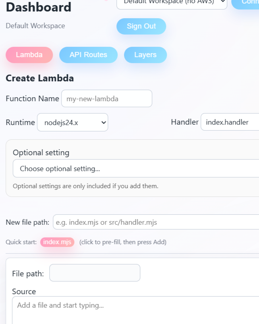Image resolution: width=259 pixels, height=324 pixels.
Task: Open the Layers tab
Action: coord(145,55)
